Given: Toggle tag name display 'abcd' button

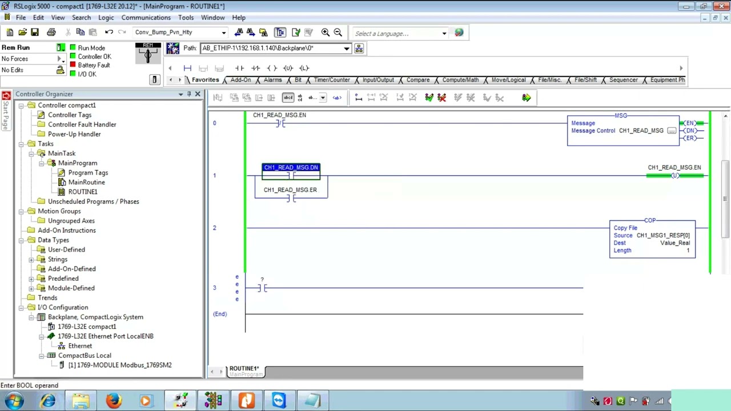Looking at the screenshot, I should coord(288,98).
